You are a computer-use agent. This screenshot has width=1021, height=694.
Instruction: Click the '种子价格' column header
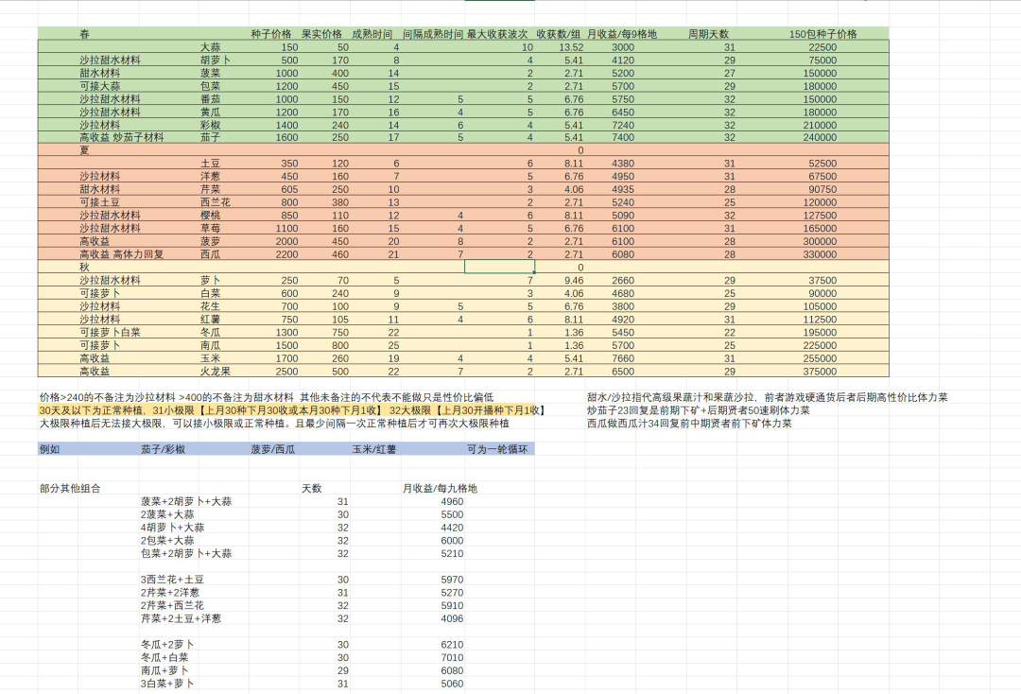point(271,34)
